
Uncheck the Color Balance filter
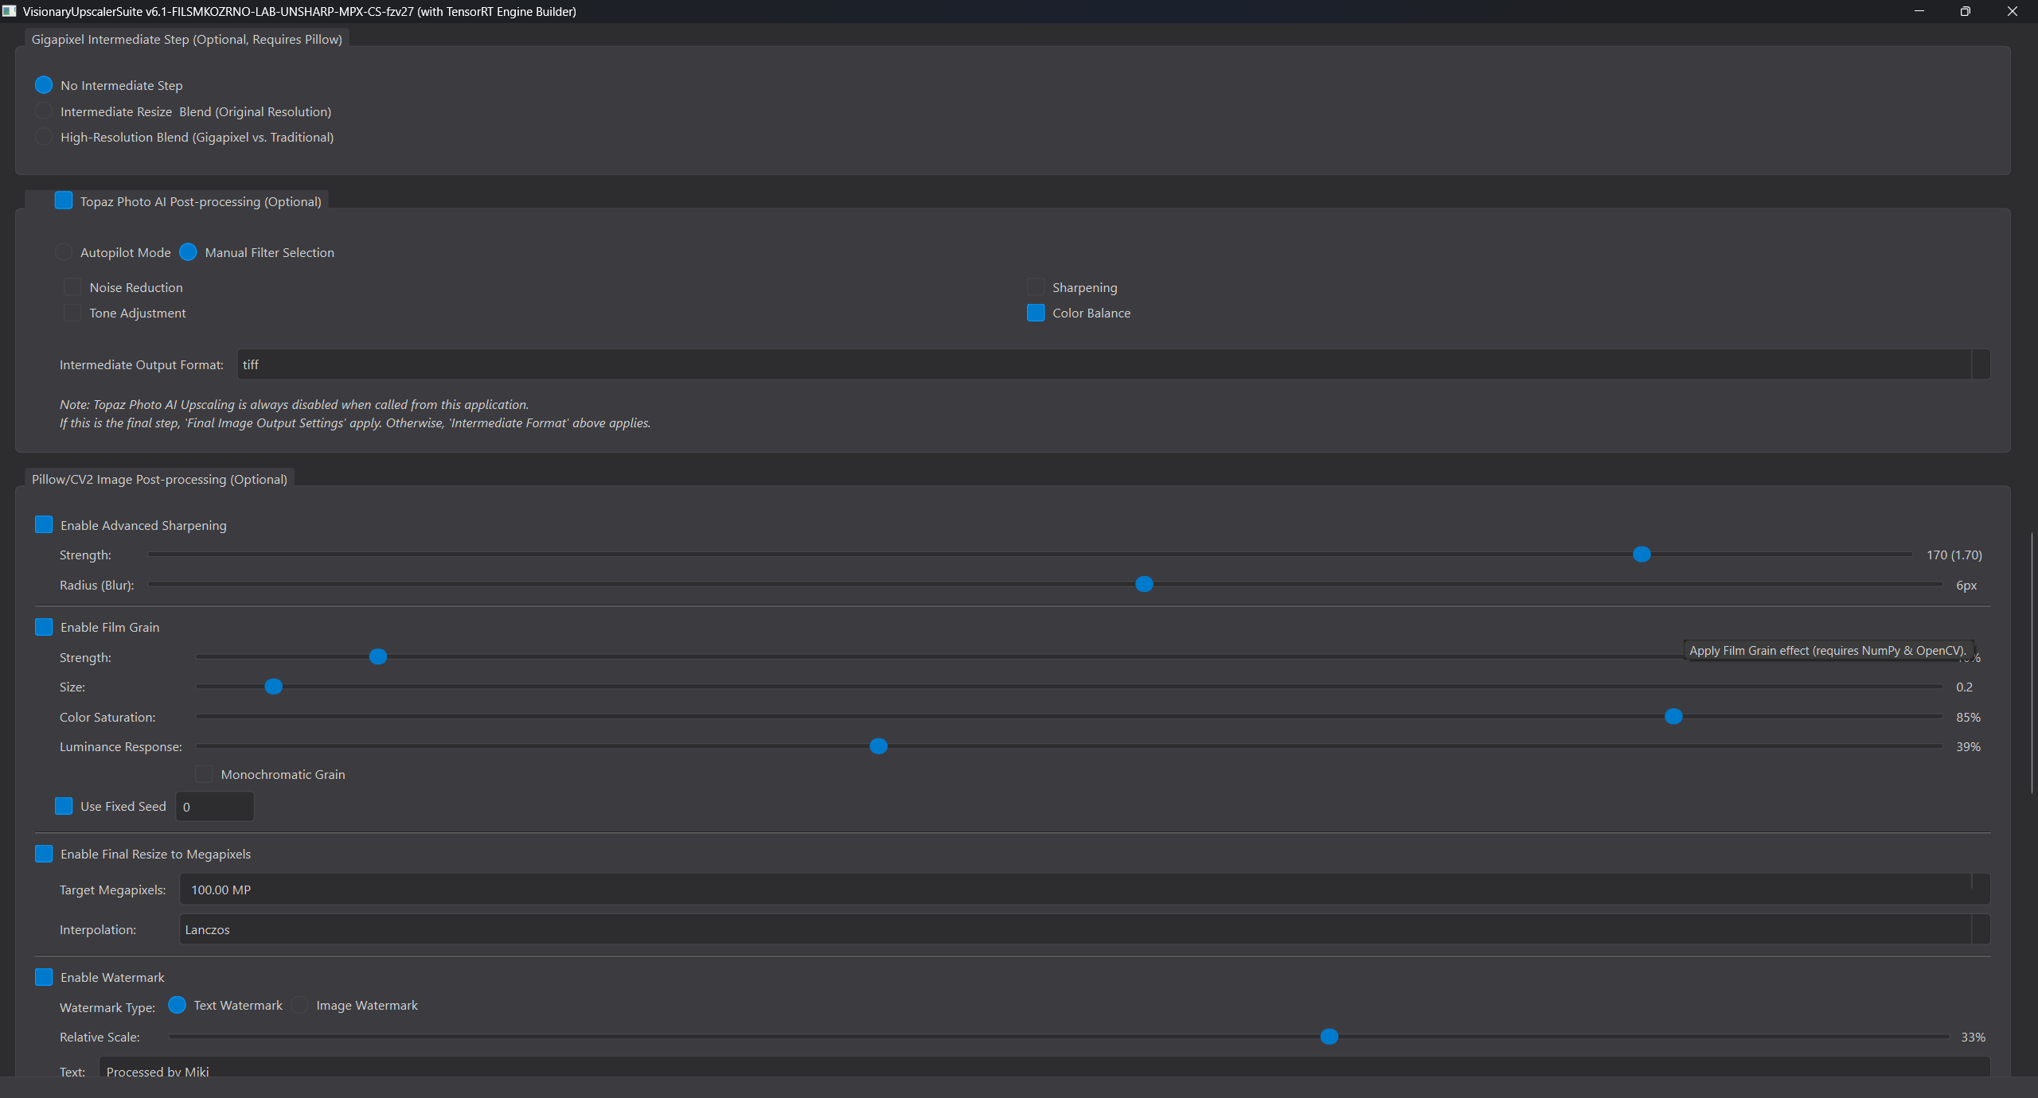[x=1036, y=313]
